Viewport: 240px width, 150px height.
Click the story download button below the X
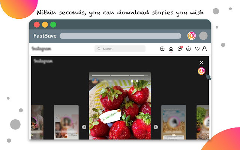(201, 71)
